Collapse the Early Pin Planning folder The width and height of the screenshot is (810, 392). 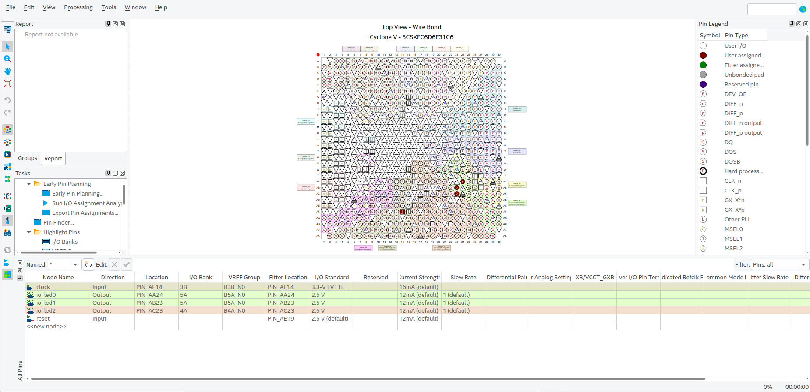(29, 184)
